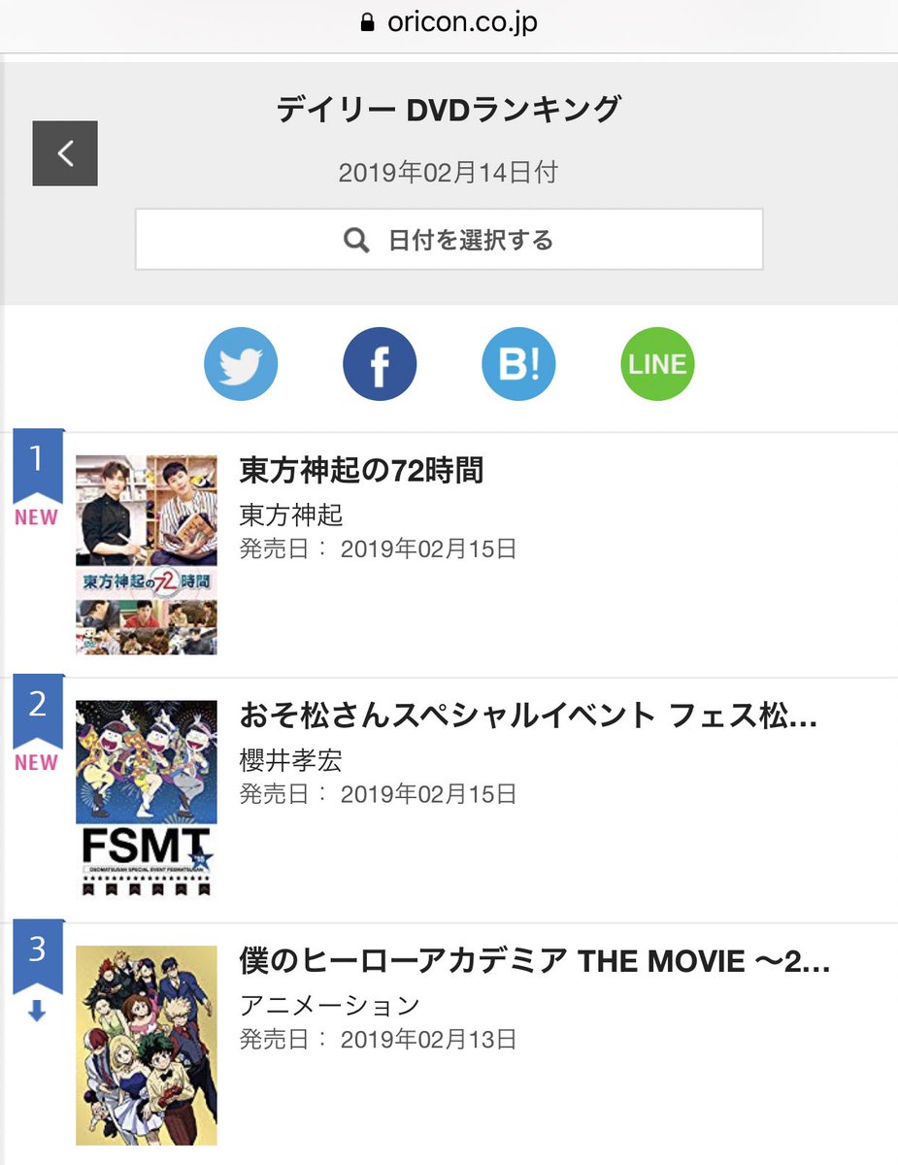
Task: Open 僕のヒーローアカデミア THE MOVIE link
Action: pos(534,962)
